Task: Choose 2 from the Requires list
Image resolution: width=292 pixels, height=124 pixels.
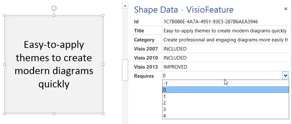Action: point(225,103)
